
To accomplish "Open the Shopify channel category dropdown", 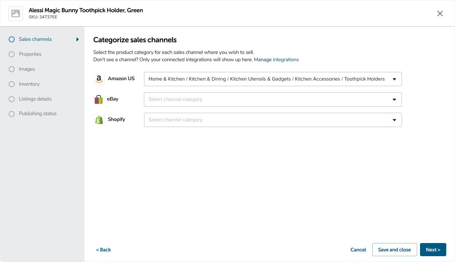I will 272,120.
